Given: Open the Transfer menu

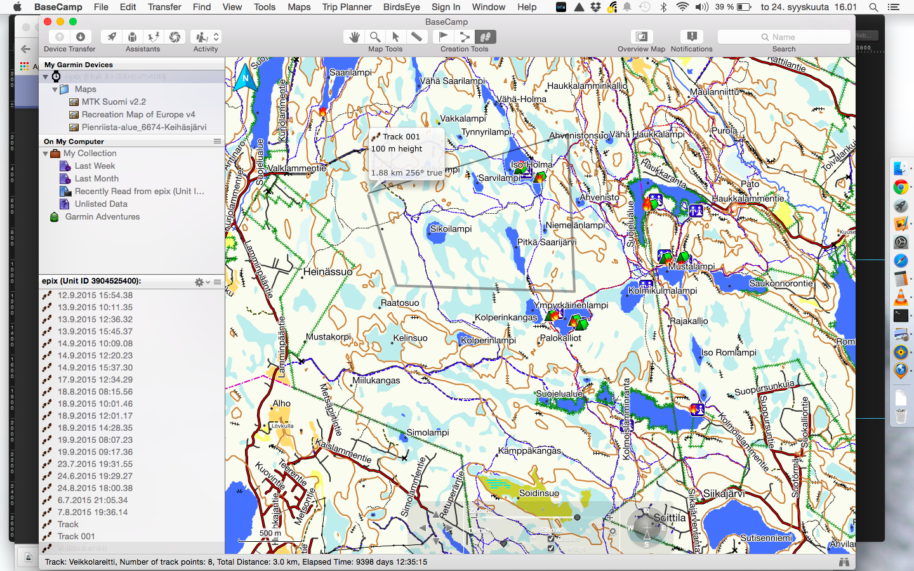Looking at the screenshot, I should tap(164, 7).
